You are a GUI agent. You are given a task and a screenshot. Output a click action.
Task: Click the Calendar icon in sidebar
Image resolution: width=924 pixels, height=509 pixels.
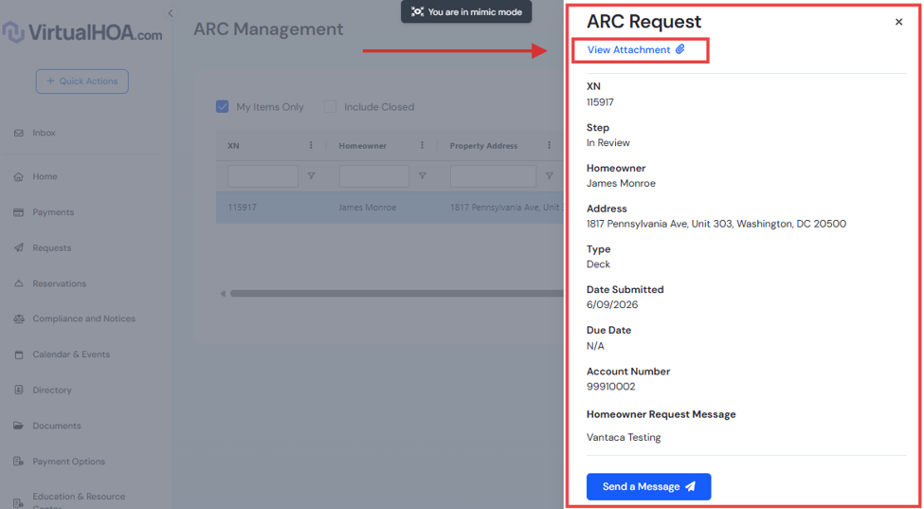click(18, 354)
